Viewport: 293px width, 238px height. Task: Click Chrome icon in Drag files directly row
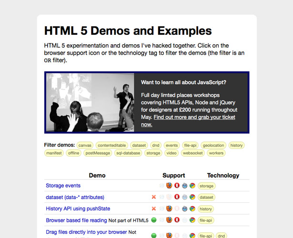tap(192, 236)
